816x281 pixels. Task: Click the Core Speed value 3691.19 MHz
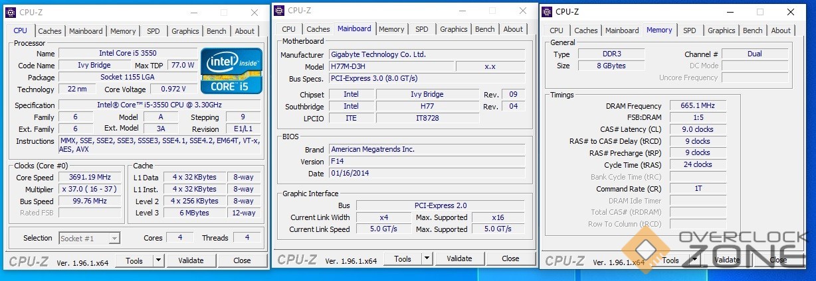90,178
